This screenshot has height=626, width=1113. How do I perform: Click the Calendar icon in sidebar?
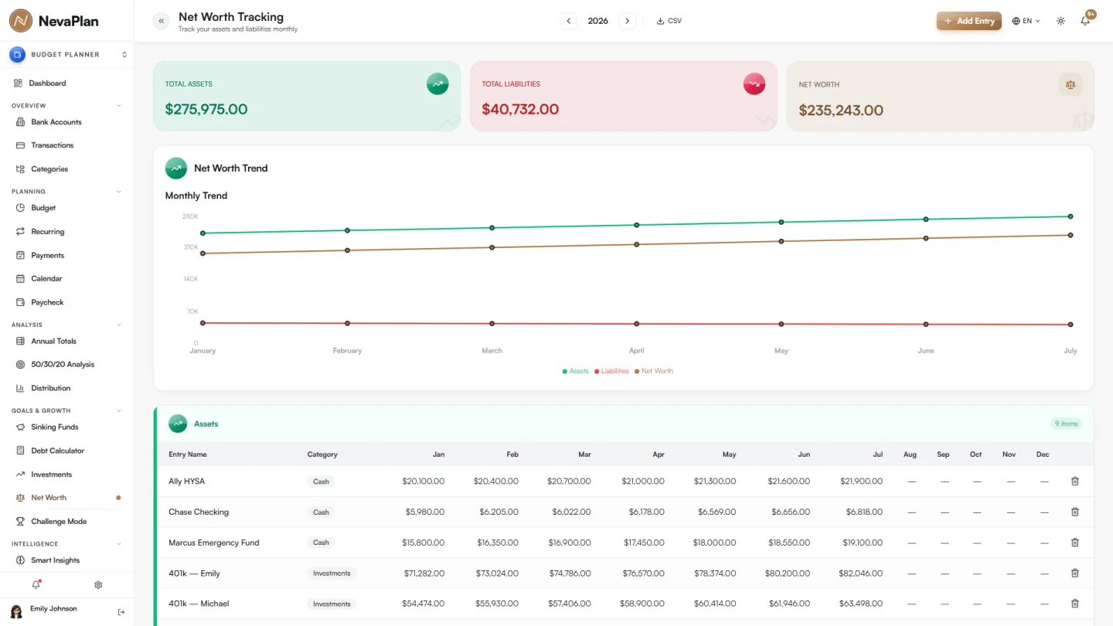coord(21,278)
